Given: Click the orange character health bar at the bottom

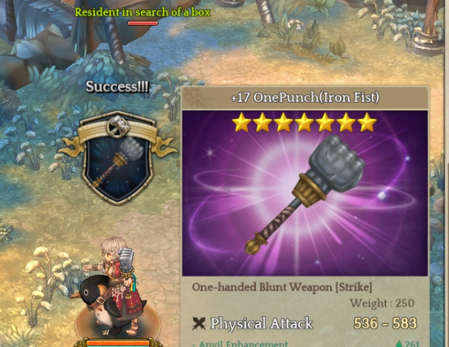Looking at the screenshot, I should click(x=118, y=343).
